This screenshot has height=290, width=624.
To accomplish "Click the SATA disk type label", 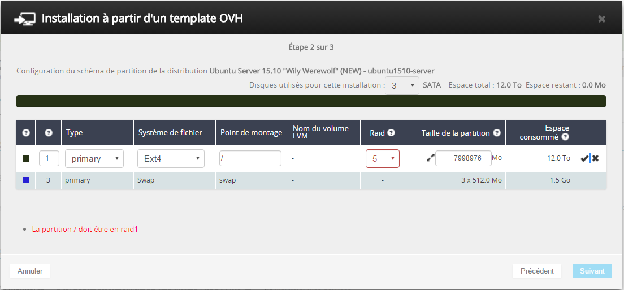I will tap(432, 85).
